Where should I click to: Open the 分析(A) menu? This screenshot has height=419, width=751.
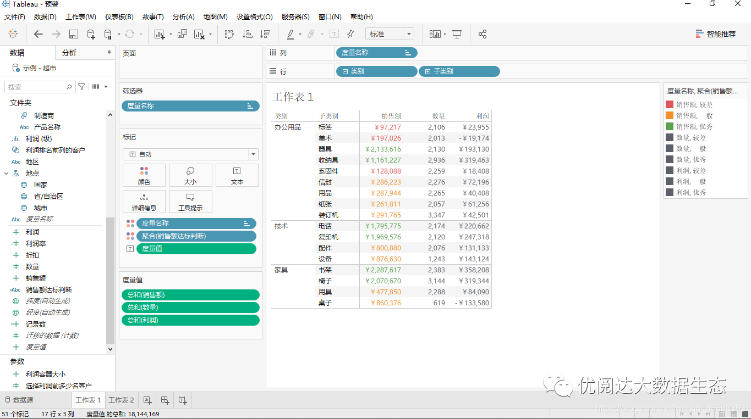pos(183,17)
